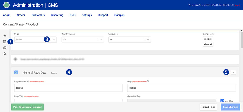Collapse the General Page Data section
243x112 pixels.
233,72
